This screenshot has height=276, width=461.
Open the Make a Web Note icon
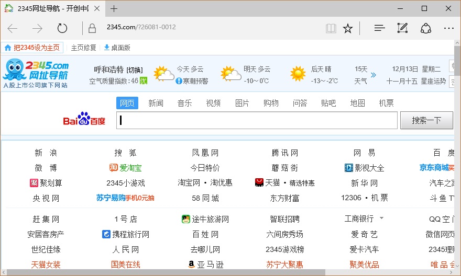click(402, 28)
